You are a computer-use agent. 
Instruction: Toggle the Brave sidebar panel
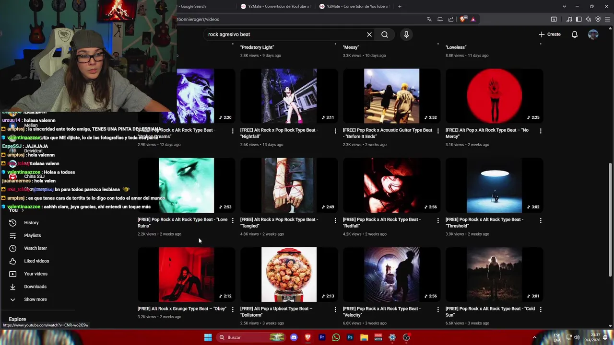pos(579,19)
